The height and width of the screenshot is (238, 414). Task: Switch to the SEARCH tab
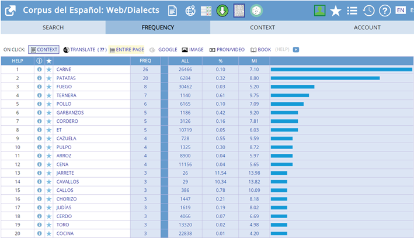(x=53, y=27)
